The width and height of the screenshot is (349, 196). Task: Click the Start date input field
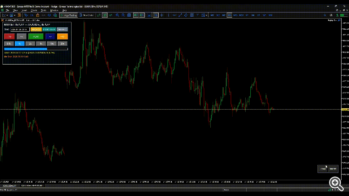pyautogui.click(x=20, y=29)
